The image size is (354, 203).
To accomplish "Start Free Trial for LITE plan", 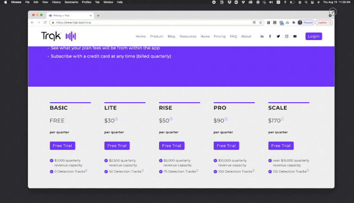I will (x=117, y=146).
